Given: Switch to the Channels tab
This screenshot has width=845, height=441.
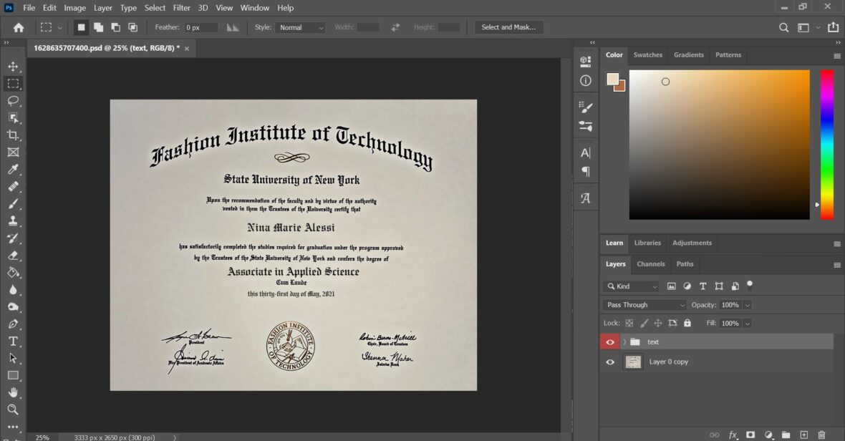Looking at the screenshot, I should click(650, 264).
